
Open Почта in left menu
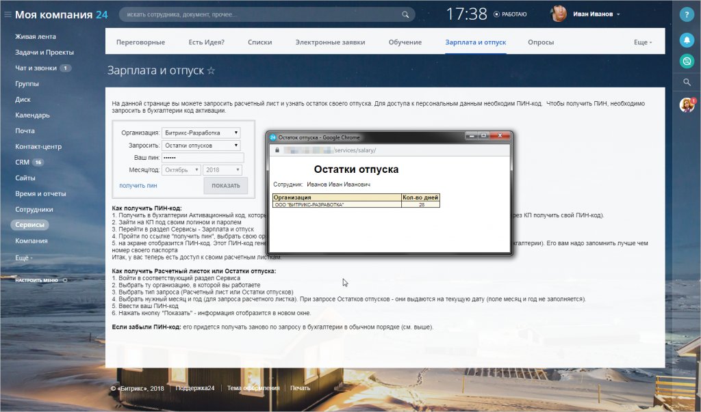coord(25,131)
